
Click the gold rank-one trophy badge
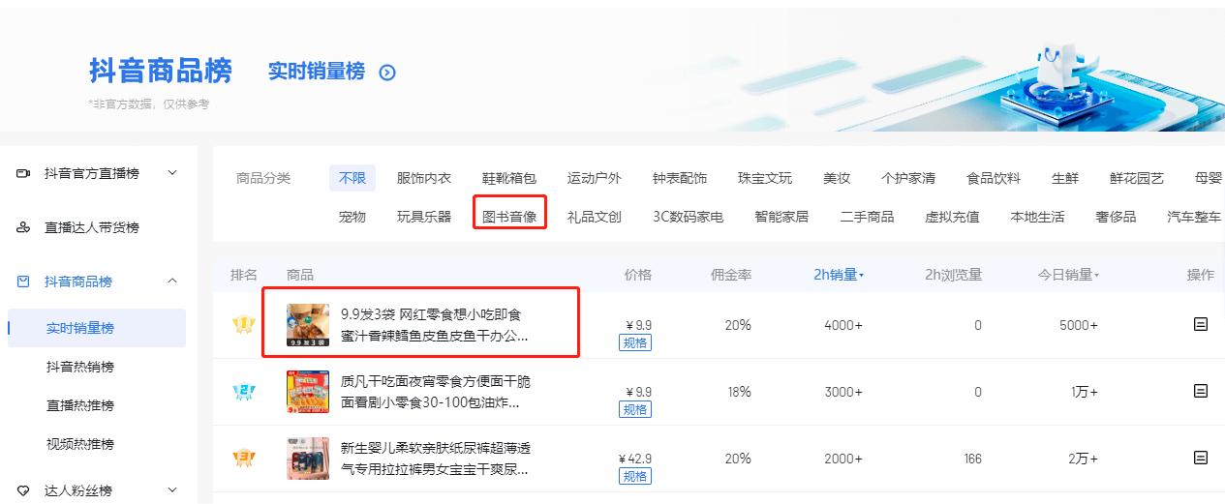(243, 325)
